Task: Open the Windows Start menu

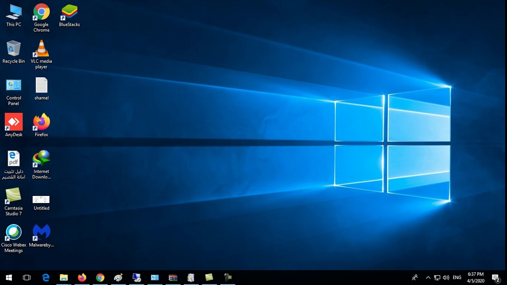Action: (9, 277)
